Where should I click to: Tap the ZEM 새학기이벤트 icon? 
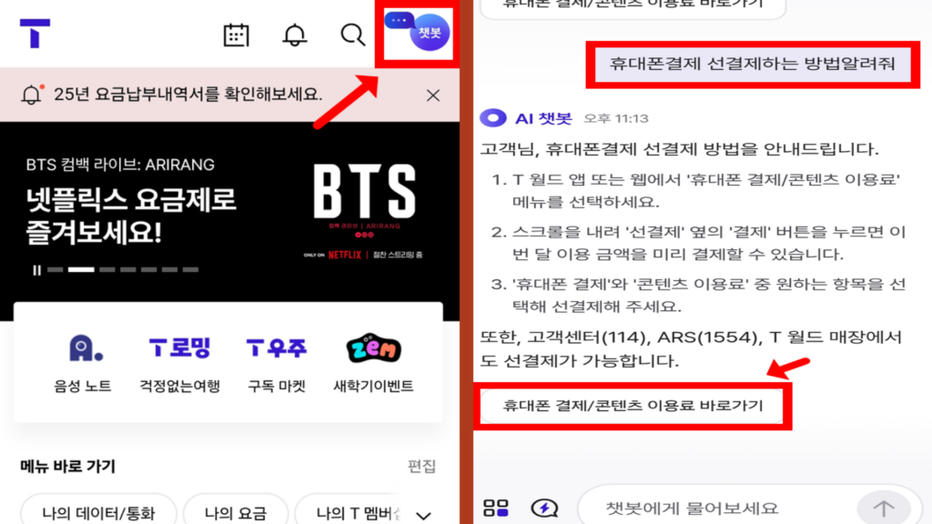(371, 358)
